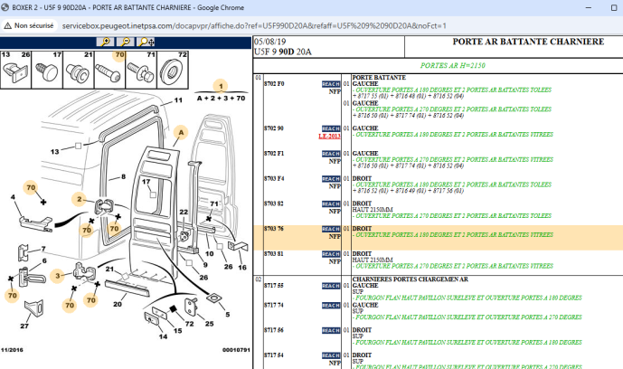
Task: Click callout 16 for the angle bracket
Action: click(x=242, y=268)
